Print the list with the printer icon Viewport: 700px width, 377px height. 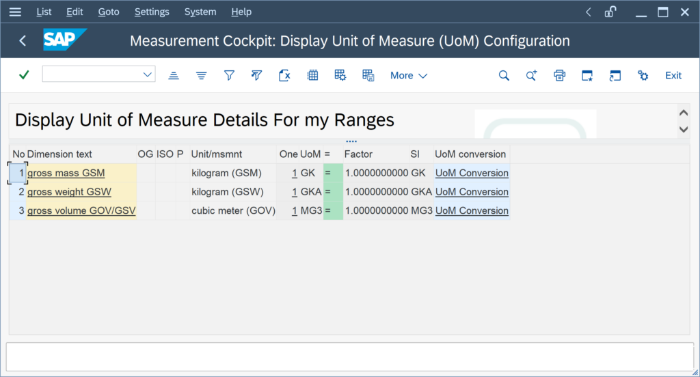(x=559, y=75)
